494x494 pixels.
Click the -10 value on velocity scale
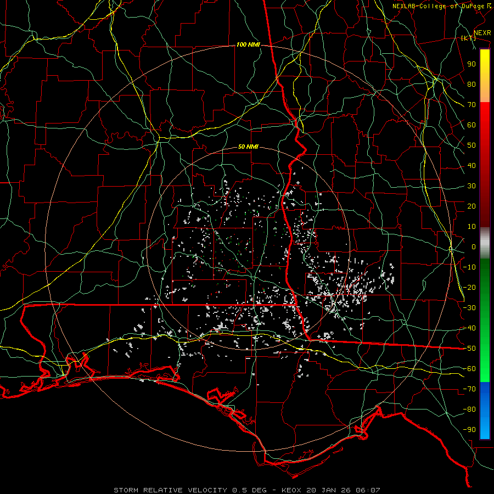(x=469, y=267)
